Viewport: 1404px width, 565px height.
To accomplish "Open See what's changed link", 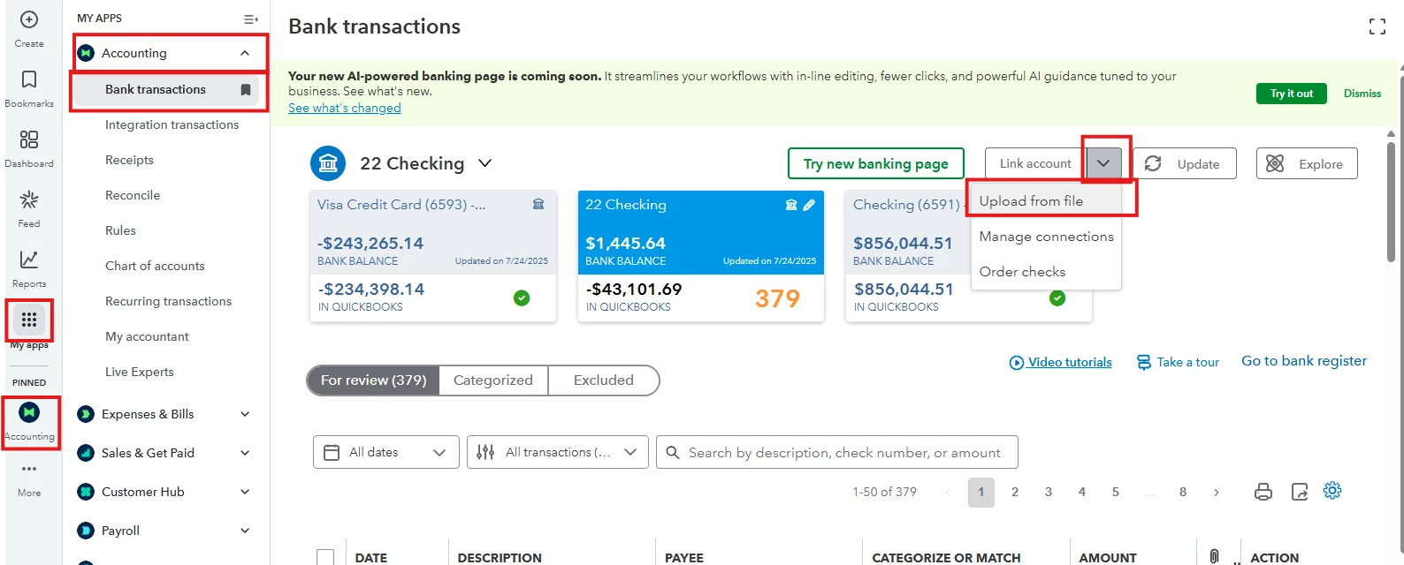I will (x=345, y=108).
